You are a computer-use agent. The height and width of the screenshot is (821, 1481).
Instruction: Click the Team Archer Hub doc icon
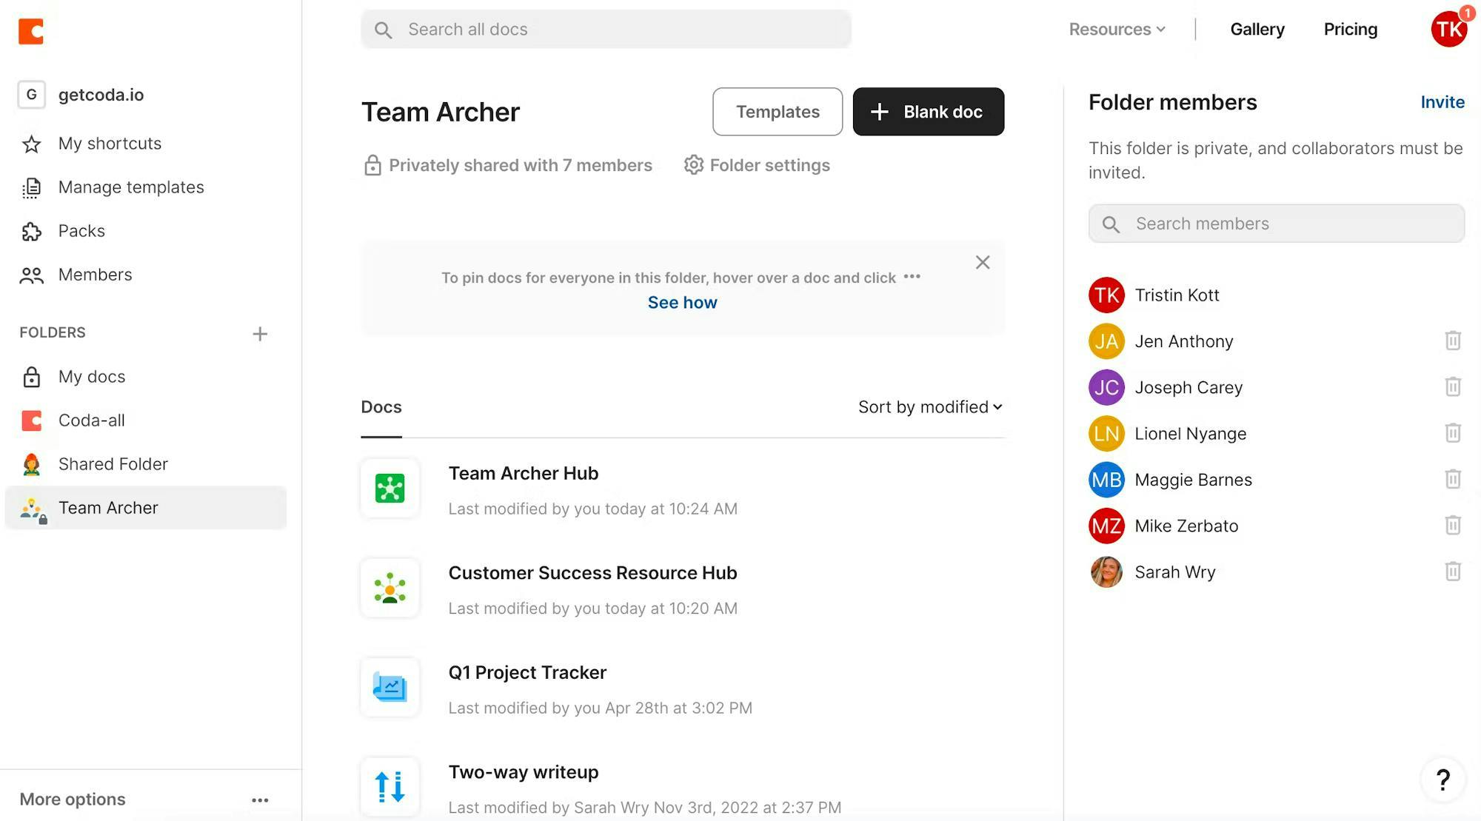(390, 489)
